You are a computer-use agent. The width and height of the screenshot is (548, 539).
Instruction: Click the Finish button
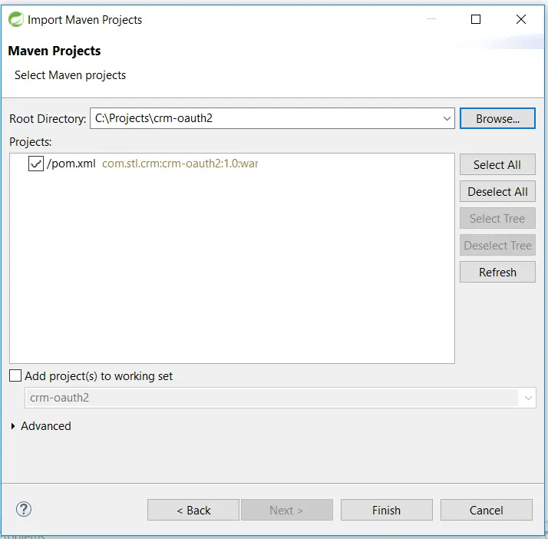click(x=387, y=510)
